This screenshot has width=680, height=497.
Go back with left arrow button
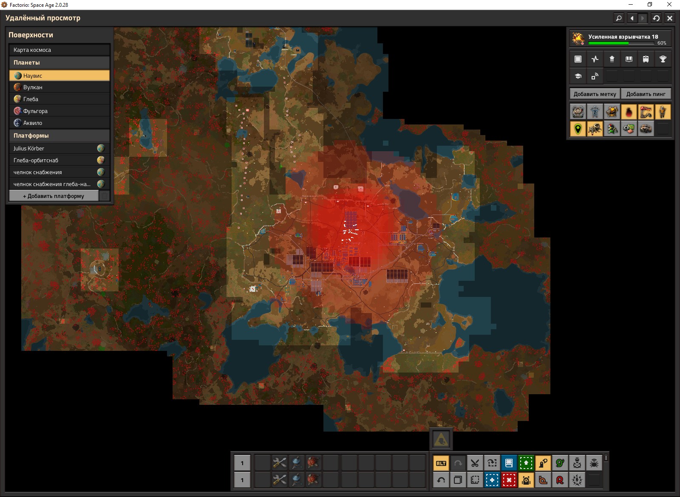(x=632, y=18)
